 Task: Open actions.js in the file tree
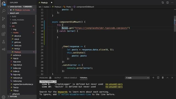[17, 55]
